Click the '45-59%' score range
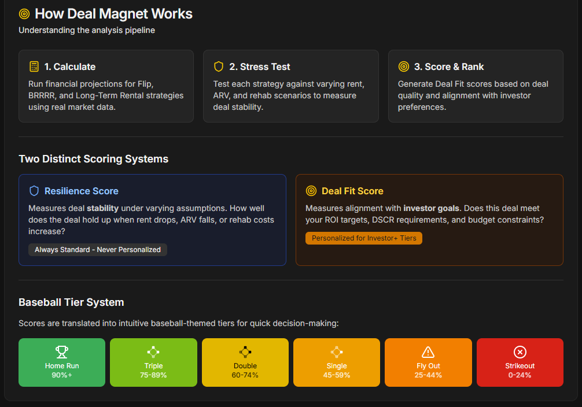Image resolution: width=582 pixels, height=407 pixels. click(337, 375)
